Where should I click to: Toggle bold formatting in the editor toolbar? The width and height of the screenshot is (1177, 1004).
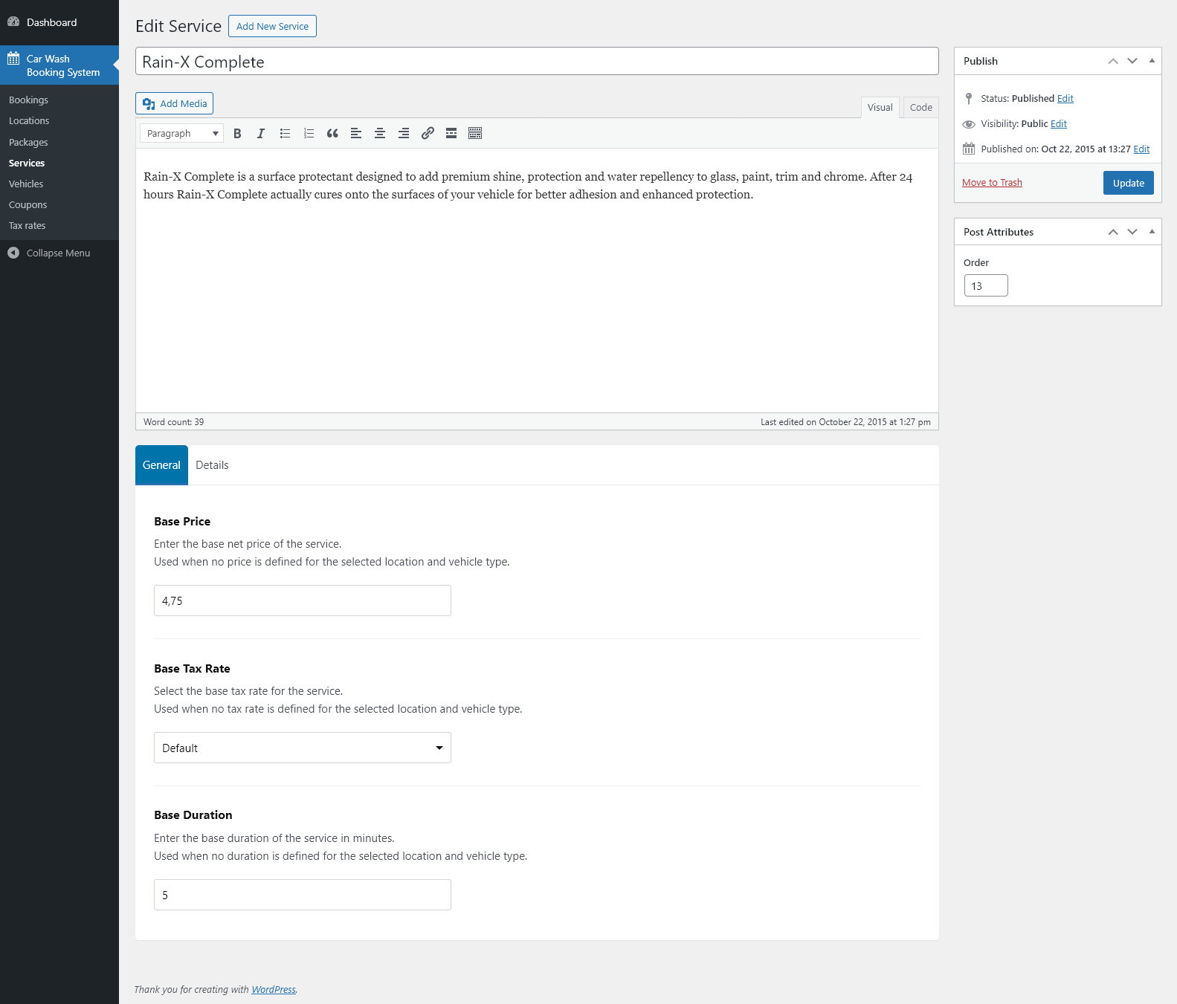237,134
